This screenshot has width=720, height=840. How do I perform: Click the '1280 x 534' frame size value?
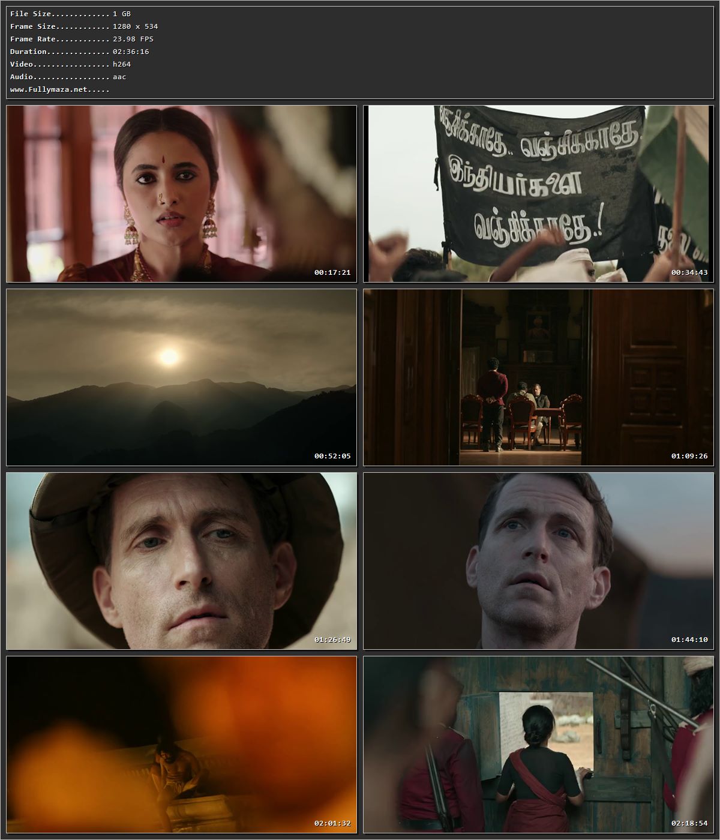(x=136, y=26)
